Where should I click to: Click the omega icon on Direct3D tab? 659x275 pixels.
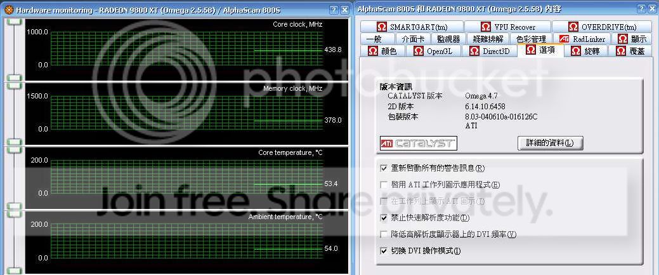pos(474,51)
